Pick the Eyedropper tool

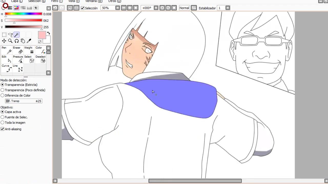29,41
